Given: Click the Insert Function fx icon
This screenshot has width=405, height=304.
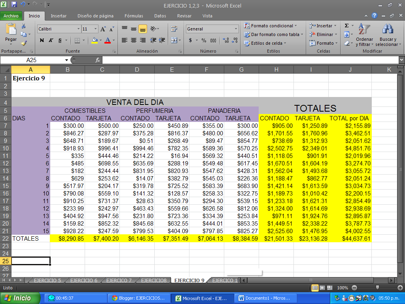Looking at the screenshot, I should point(97,60).
